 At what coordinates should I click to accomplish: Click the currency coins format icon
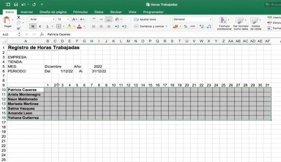(175, 27)
